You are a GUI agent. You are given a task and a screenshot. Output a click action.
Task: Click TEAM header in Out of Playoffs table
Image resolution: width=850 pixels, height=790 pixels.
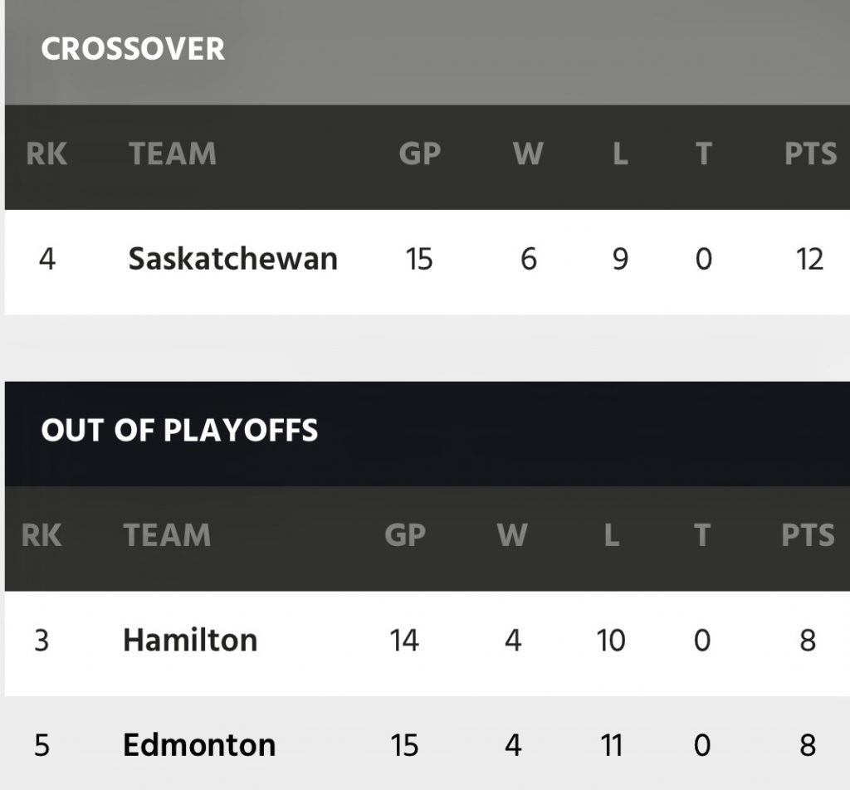(x=167, y=536)
